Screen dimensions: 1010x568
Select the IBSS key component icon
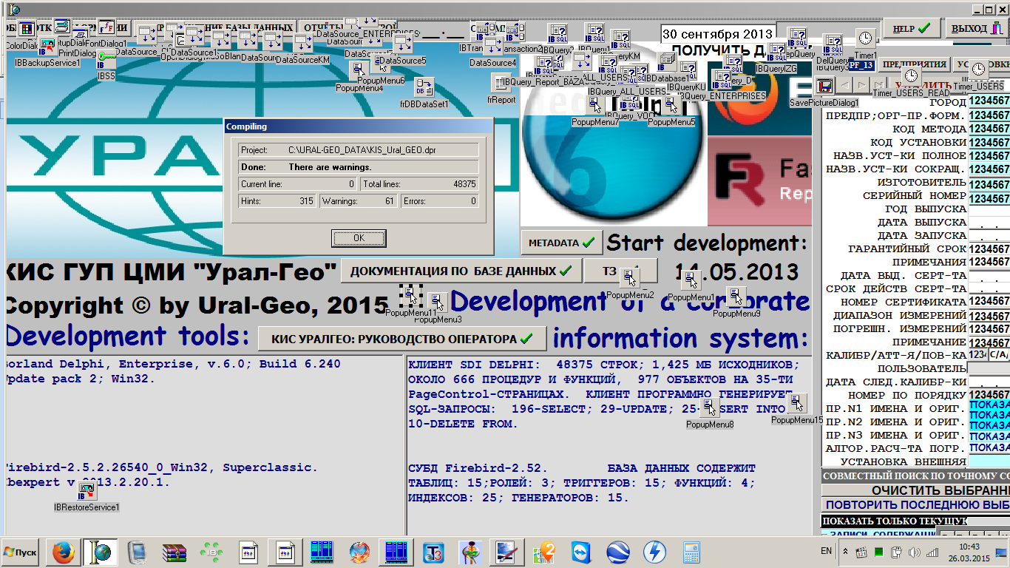click(x=106, y=59)
